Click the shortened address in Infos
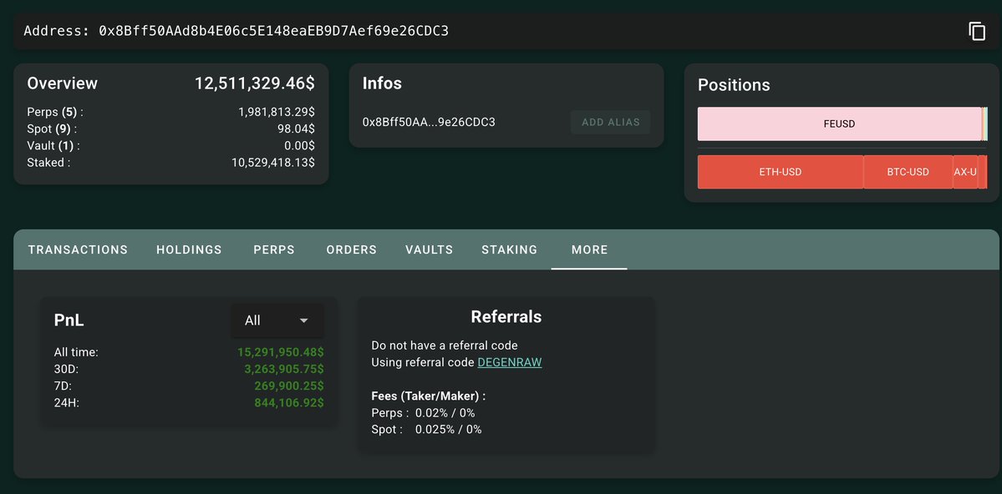 pyautogui.click(x=429, y=122)
